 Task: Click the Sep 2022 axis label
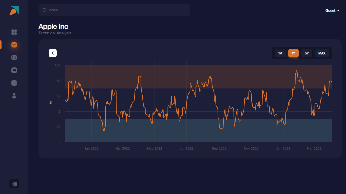point(219,149)
